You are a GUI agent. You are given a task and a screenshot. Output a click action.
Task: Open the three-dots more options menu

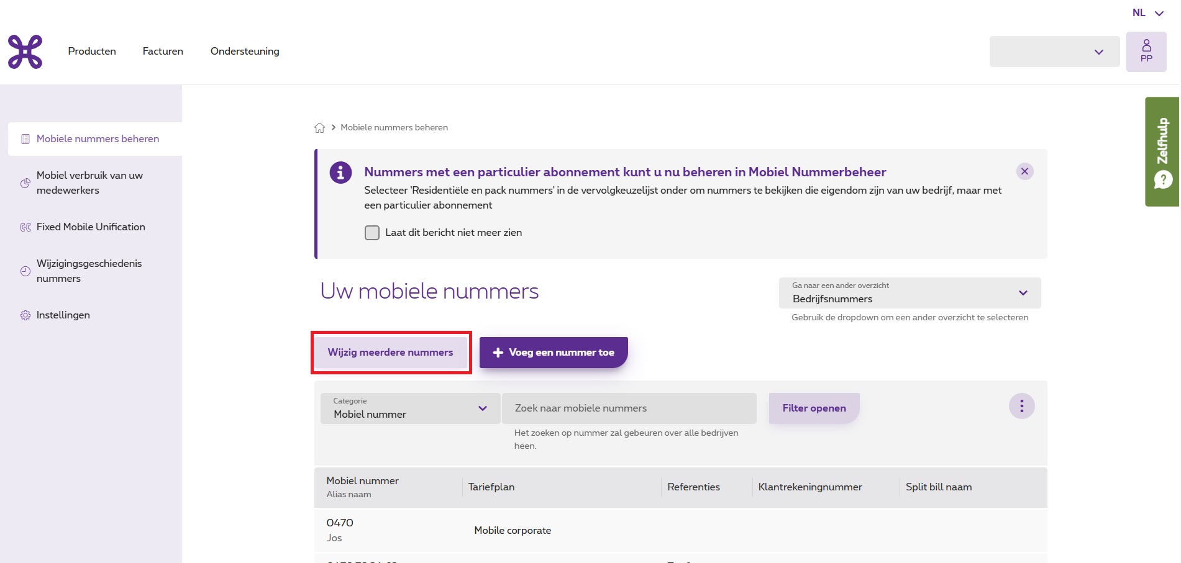pos(1021,407)
